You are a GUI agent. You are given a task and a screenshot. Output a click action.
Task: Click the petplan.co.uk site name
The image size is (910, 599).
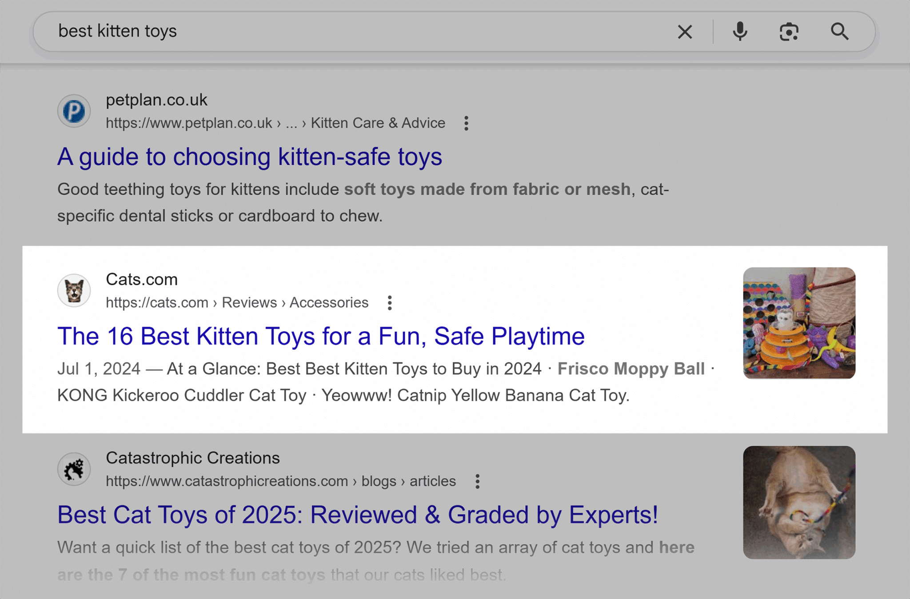point(156,100)
